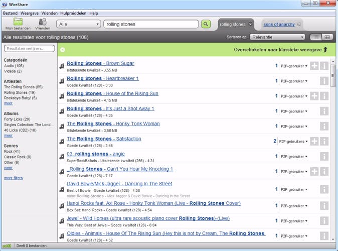
Task: Open the Help menu
Action: click(x=94, y=13)
